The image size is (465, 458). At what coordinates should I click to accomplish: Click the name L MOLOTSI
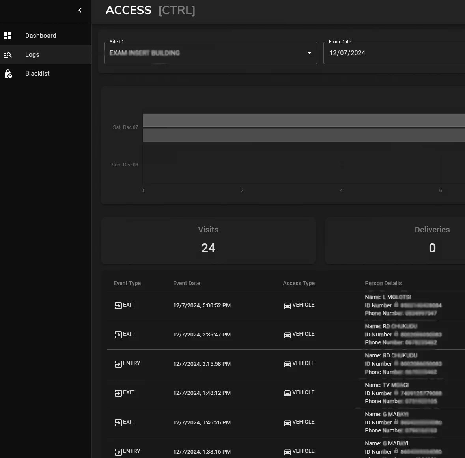[397, 297]
